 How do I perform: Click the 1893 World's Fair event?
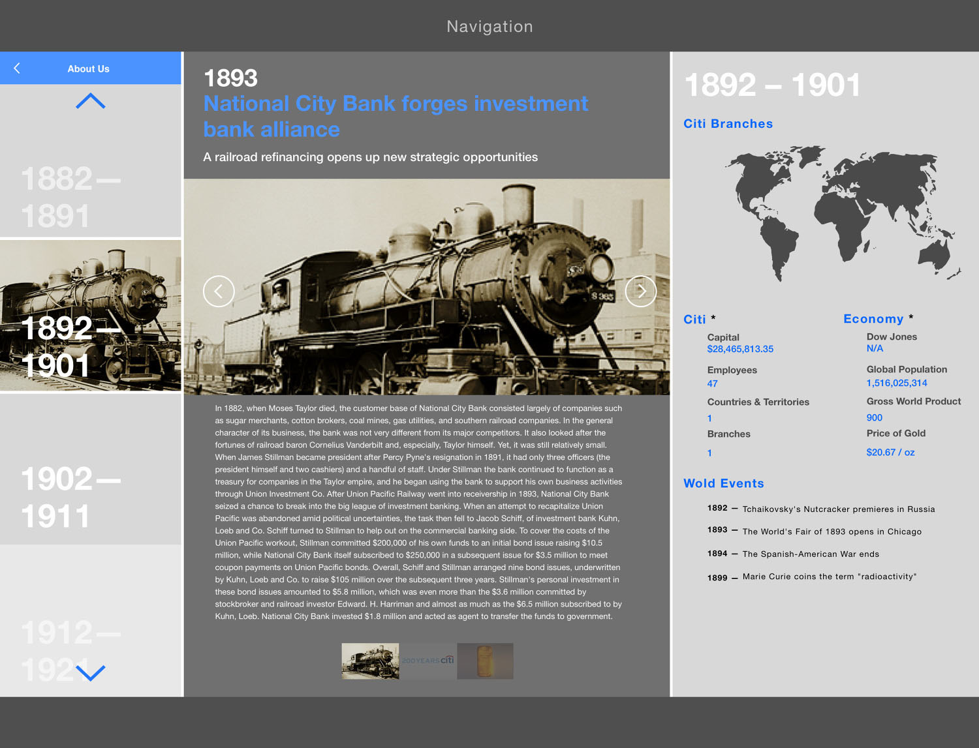coord(815,531)
